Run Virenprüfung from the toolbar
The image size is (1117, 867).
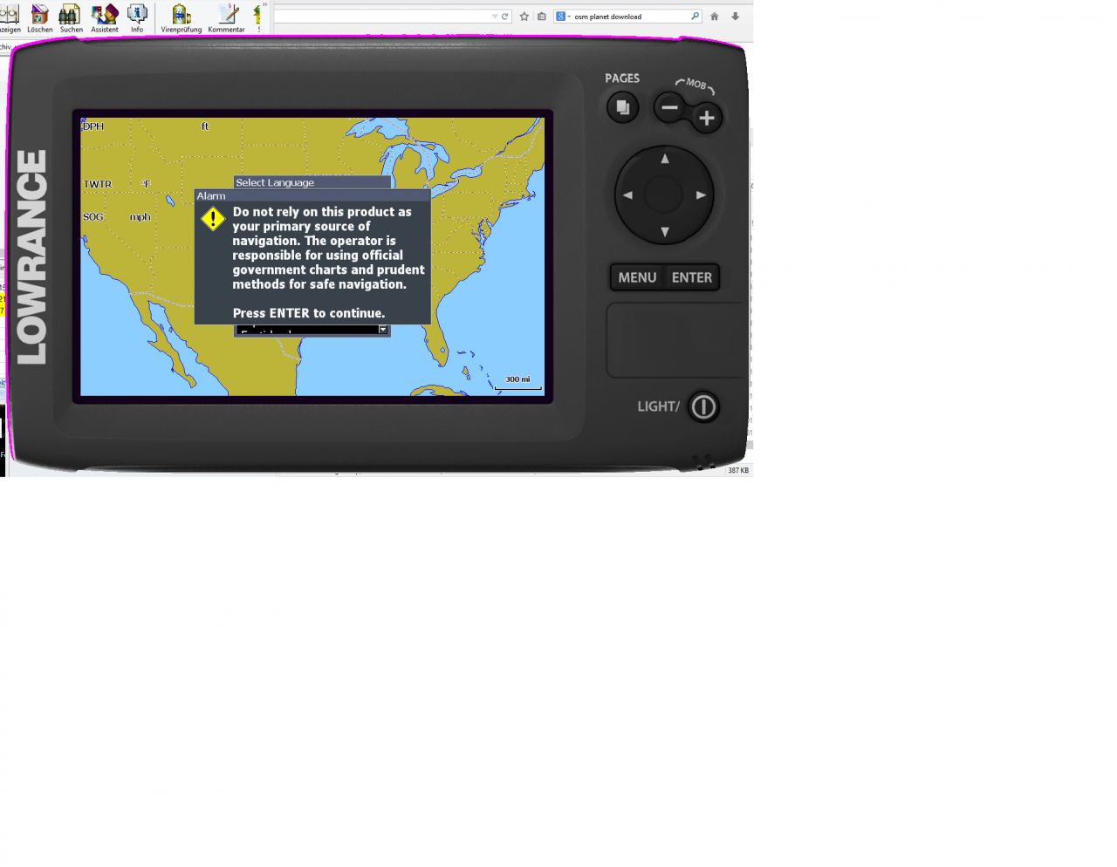181,15
